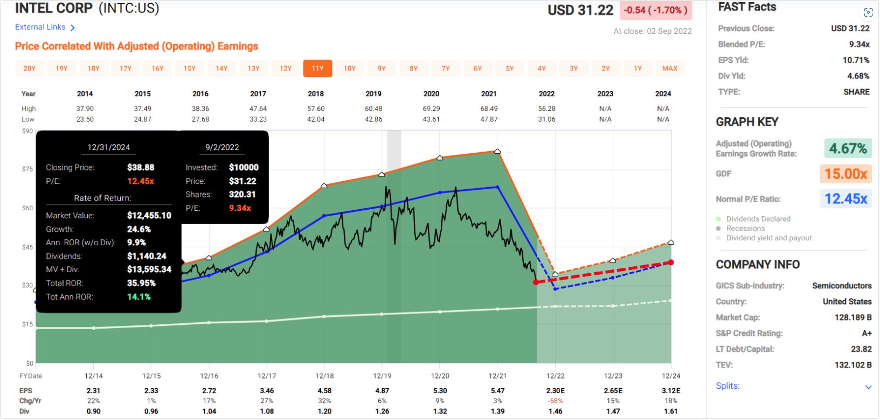This screenshot has width=880, height=420.
Task: Select the 17Y time range tab
Action: (126, 68)
